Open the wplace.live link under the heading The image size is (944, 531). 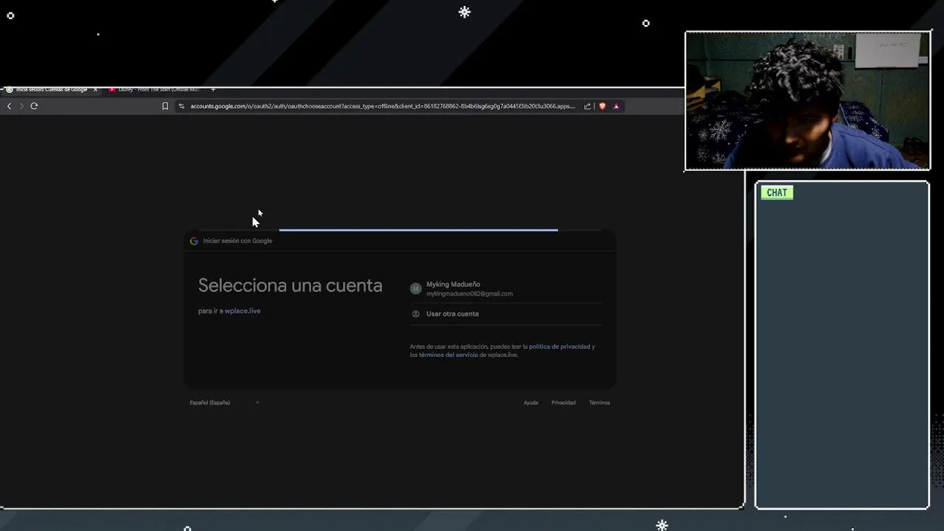tap(243, 311)
